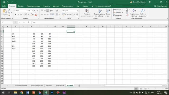The height and width of the screenshot is (95, 169).
Task: Open the диаграмма sheet tab
Action: (60, 85)
